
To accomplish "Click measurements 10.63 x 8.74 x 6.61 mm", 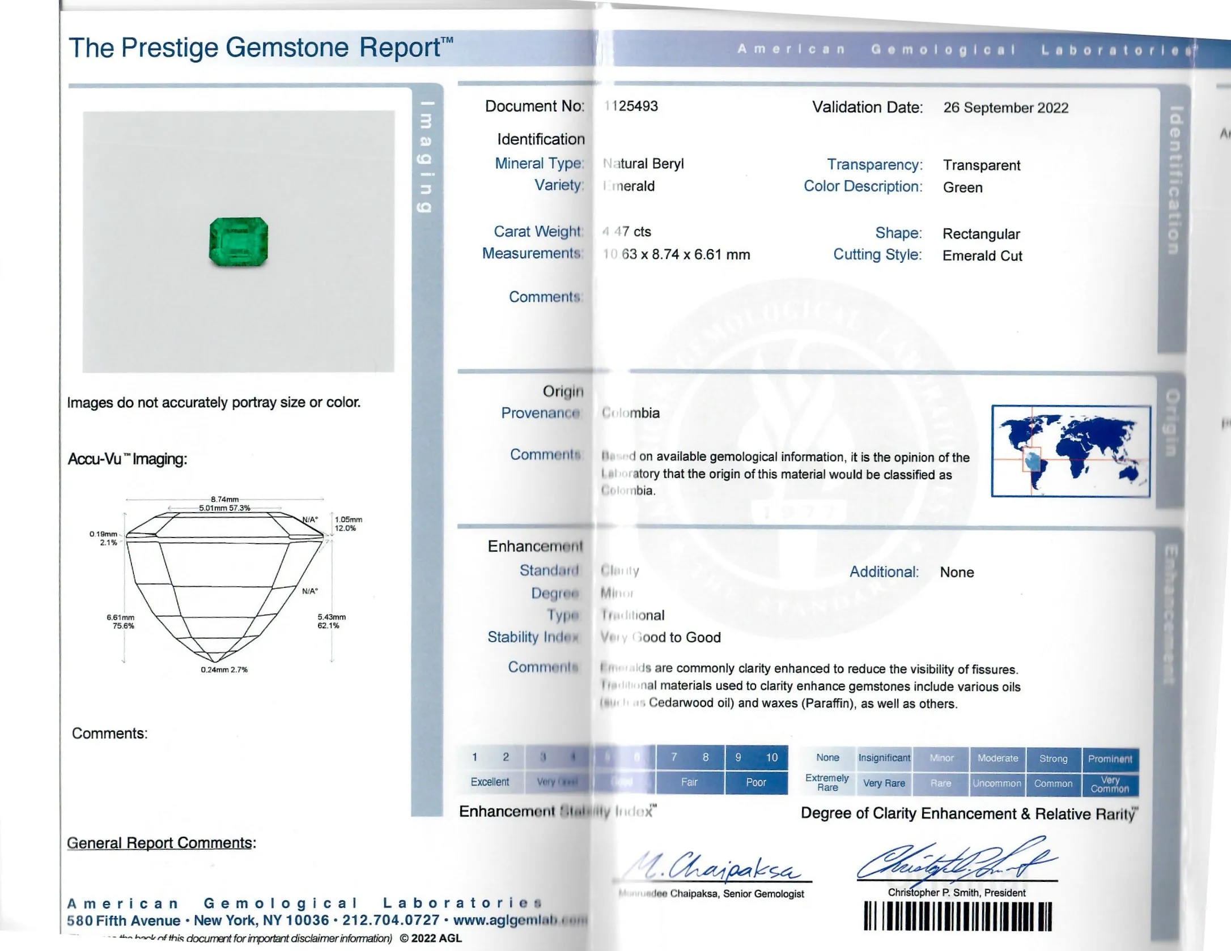I will [676, 254].
